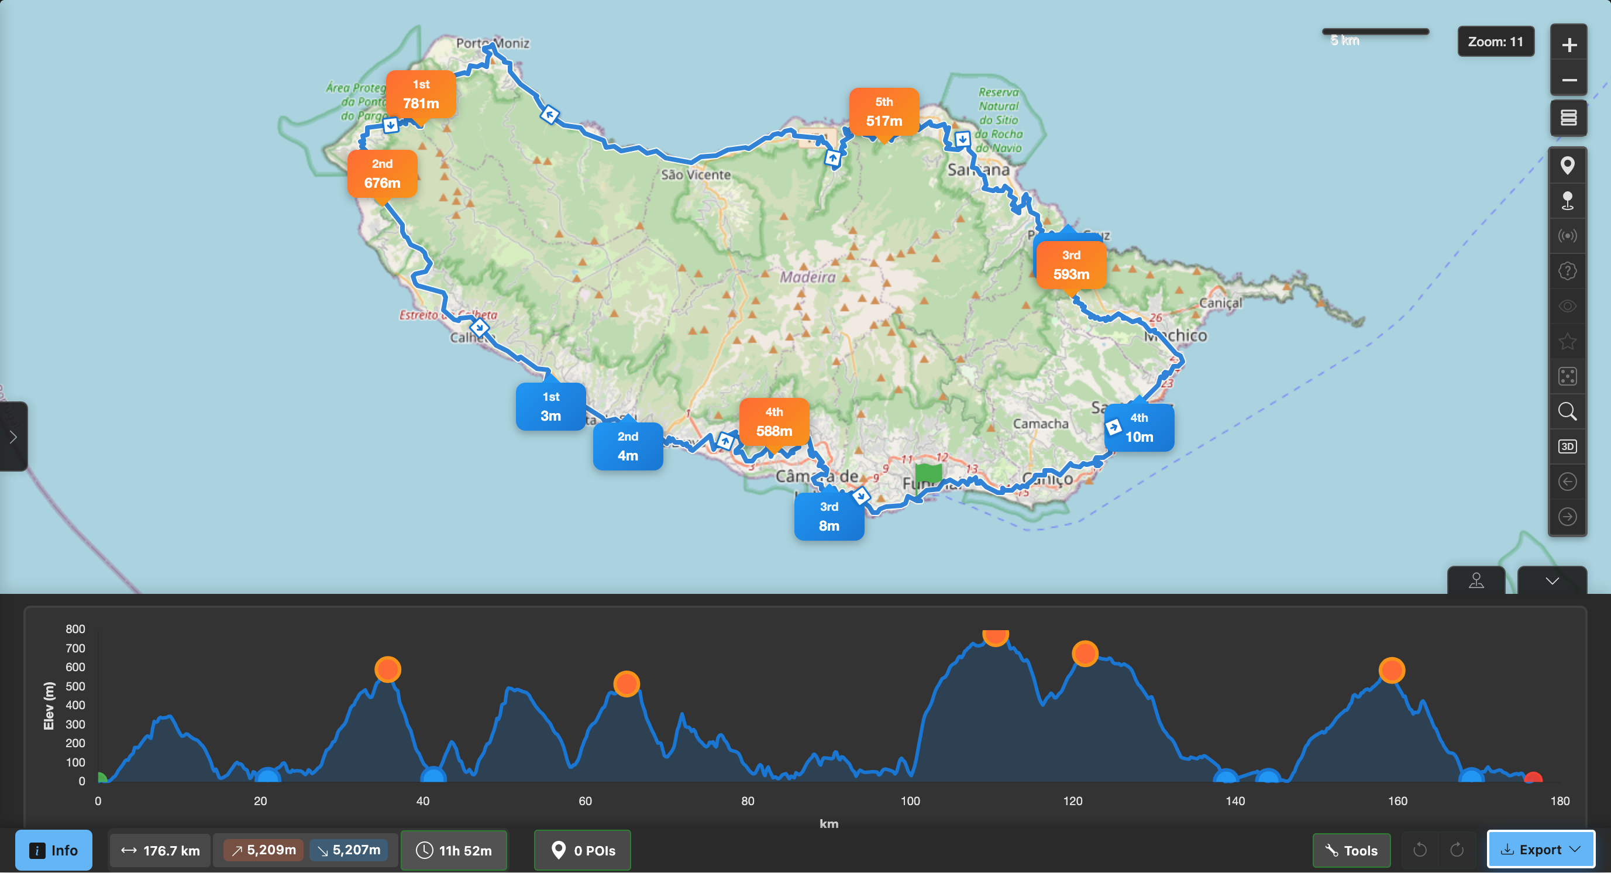1611x873 pixels.
Task: Switch the map into 3D mode
Action: 1568,446
